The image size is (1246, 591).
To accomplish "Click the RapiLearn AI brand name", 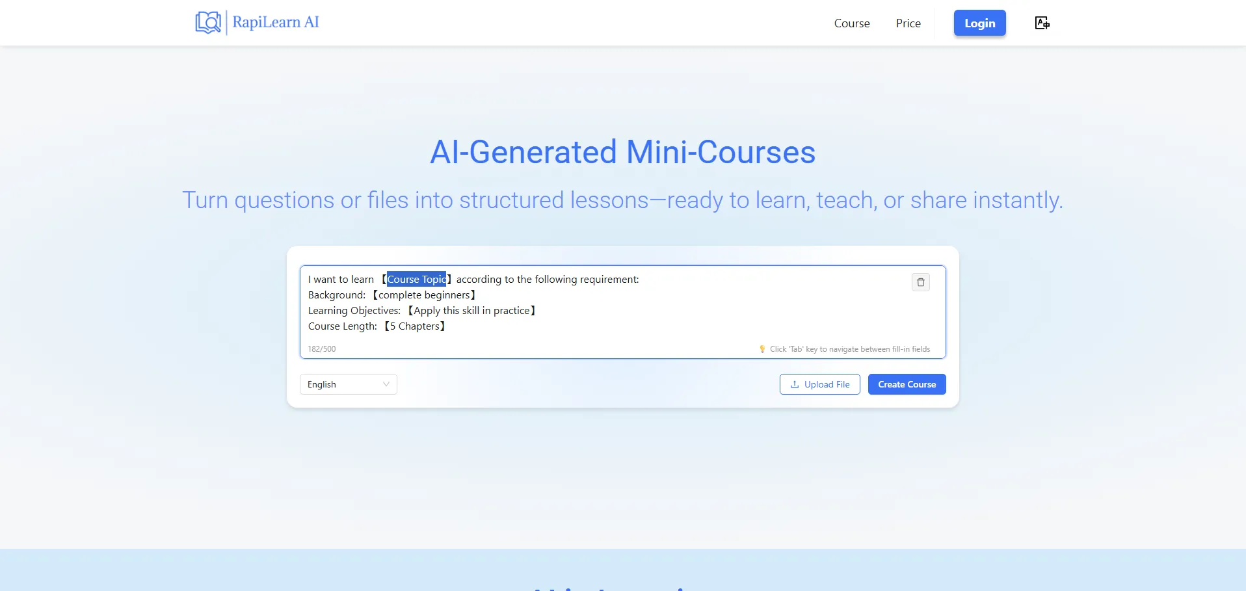I will tap(276, 22).
